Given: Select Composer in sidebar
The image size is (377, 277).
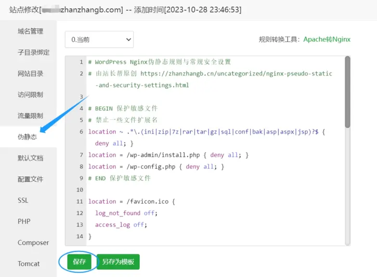Looking at the screenshot, I should click(33, 243).
